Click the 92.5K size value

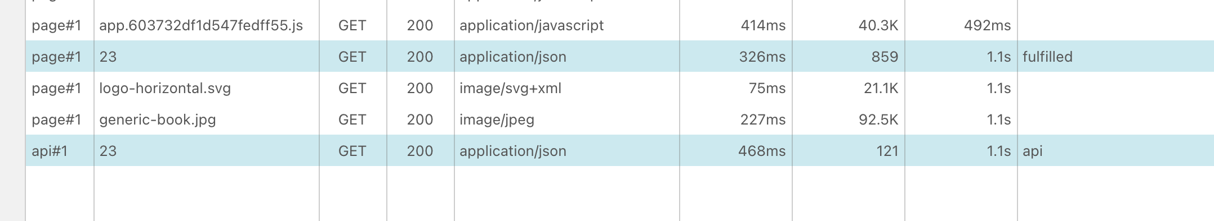tap(878, 119)
